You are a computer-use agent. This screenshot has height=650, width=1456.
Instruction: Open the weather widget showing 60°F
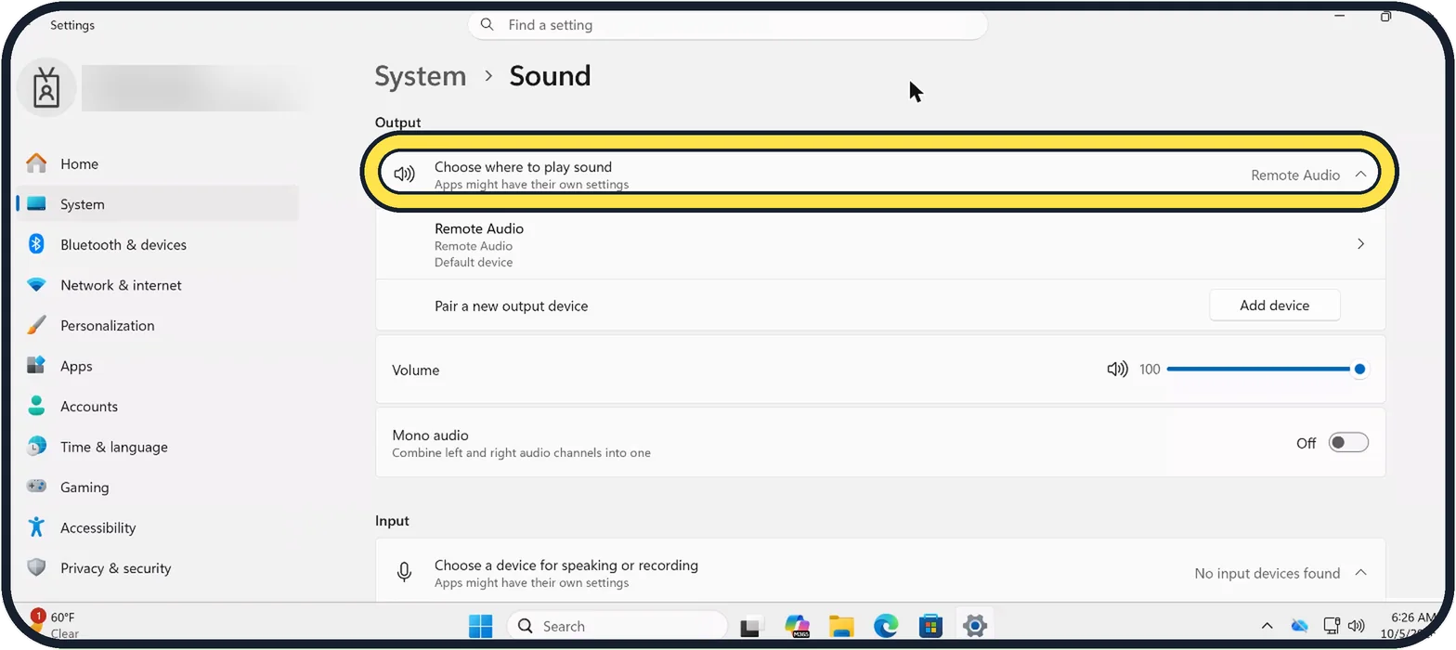pos(56,625)
